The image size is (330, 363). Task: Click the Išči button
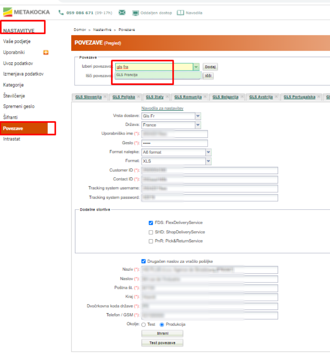[208, 76]
